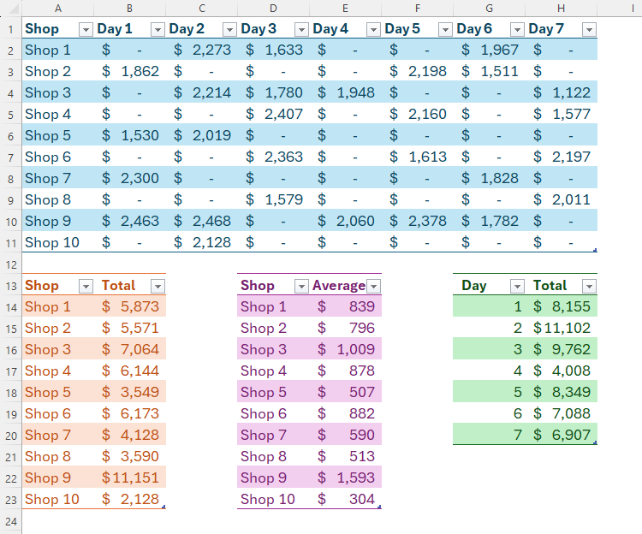Click the 1,782 cell for Shop 9

489,221
